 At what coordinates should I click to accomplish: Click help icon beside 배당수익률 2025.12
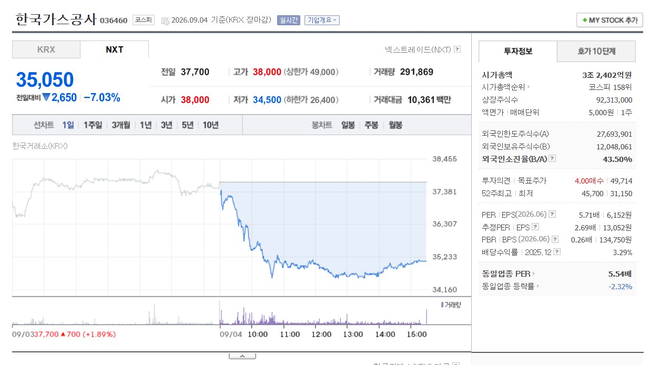557,252
